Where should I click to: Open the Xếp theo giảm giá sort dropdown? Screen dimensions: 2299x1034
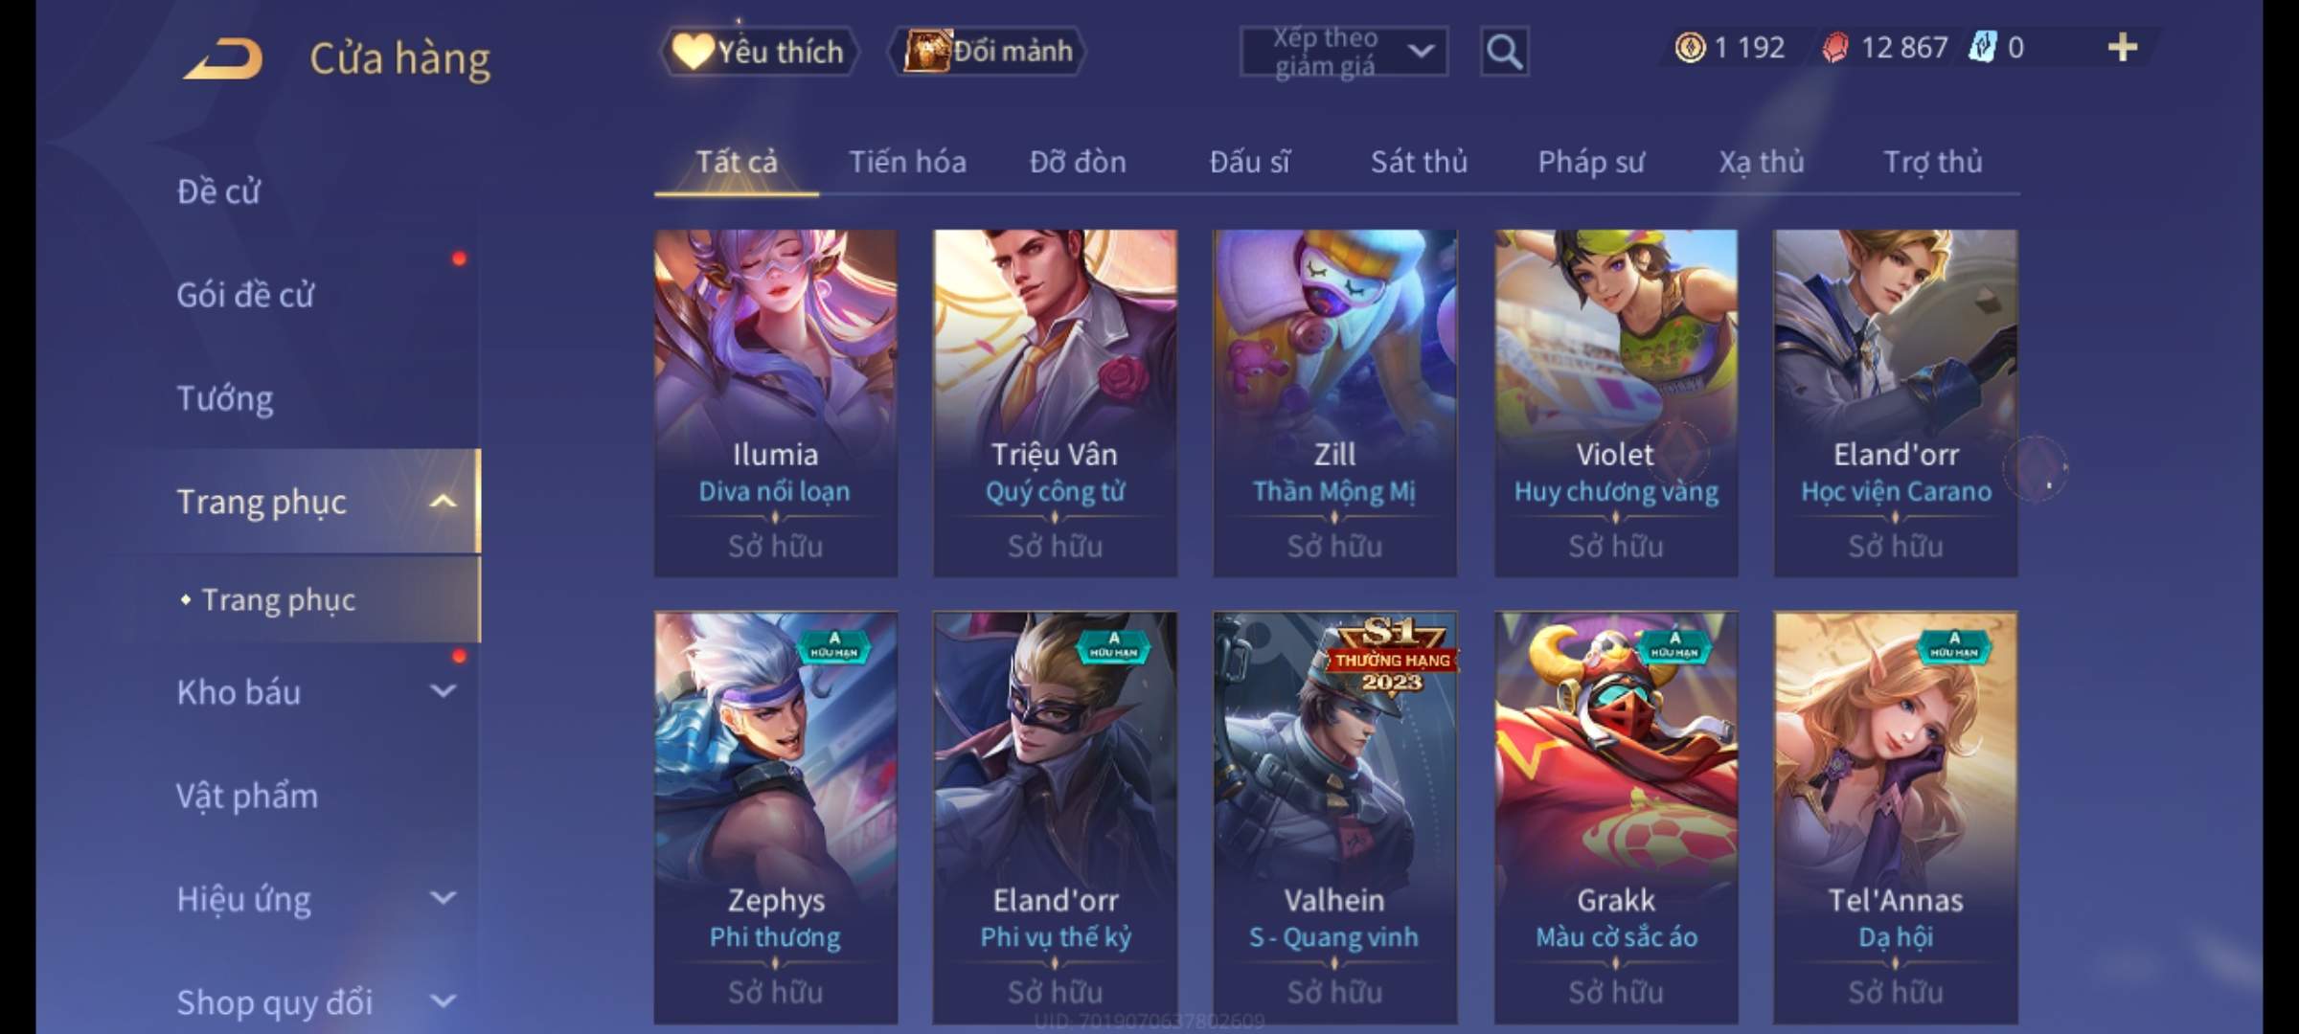point(1343,52)
